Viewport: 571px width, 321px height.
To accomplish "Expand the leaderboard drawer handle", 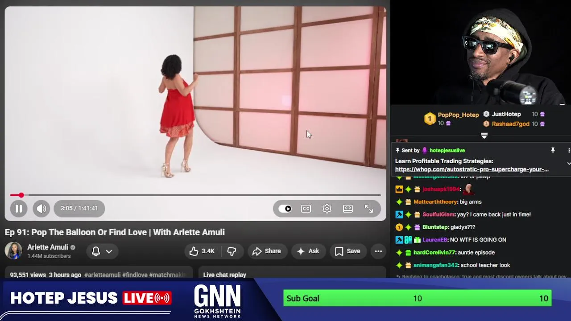I will tap(484, 136).
